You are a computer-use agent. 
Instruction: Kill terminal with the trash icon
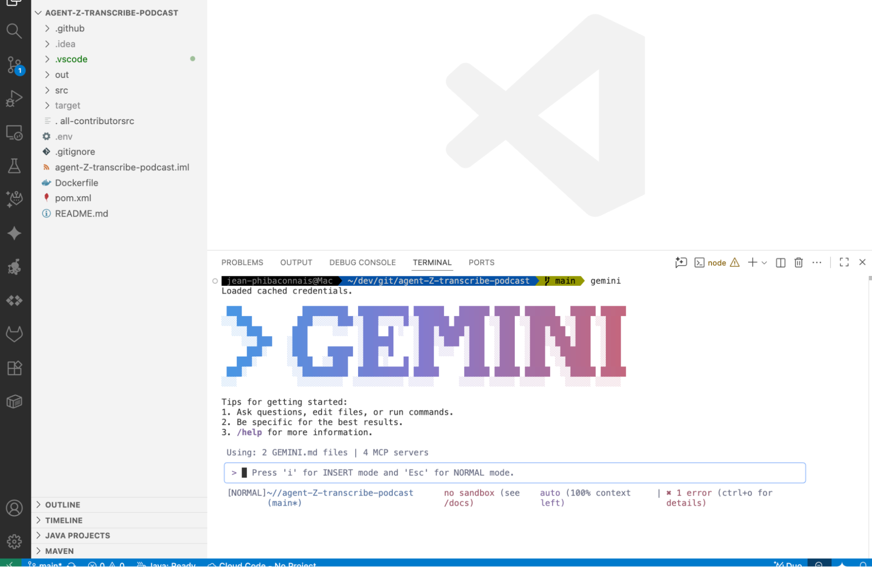click(798, 262)
